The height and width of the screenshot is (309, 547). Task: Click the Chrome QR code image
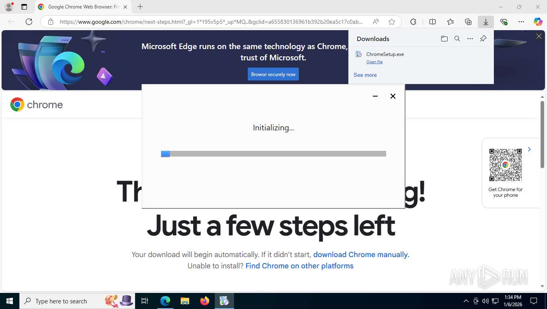tap(506, 165)
